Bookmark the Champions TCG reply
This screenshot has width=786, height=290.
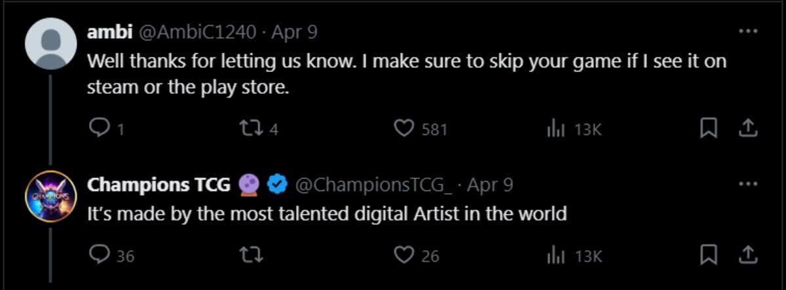(708, 255)
